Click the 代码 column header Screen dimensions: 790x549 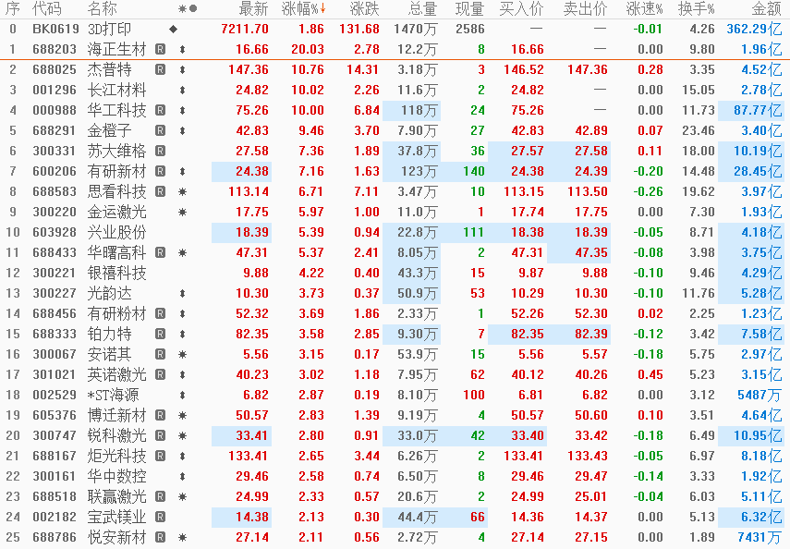coord(47,8)
